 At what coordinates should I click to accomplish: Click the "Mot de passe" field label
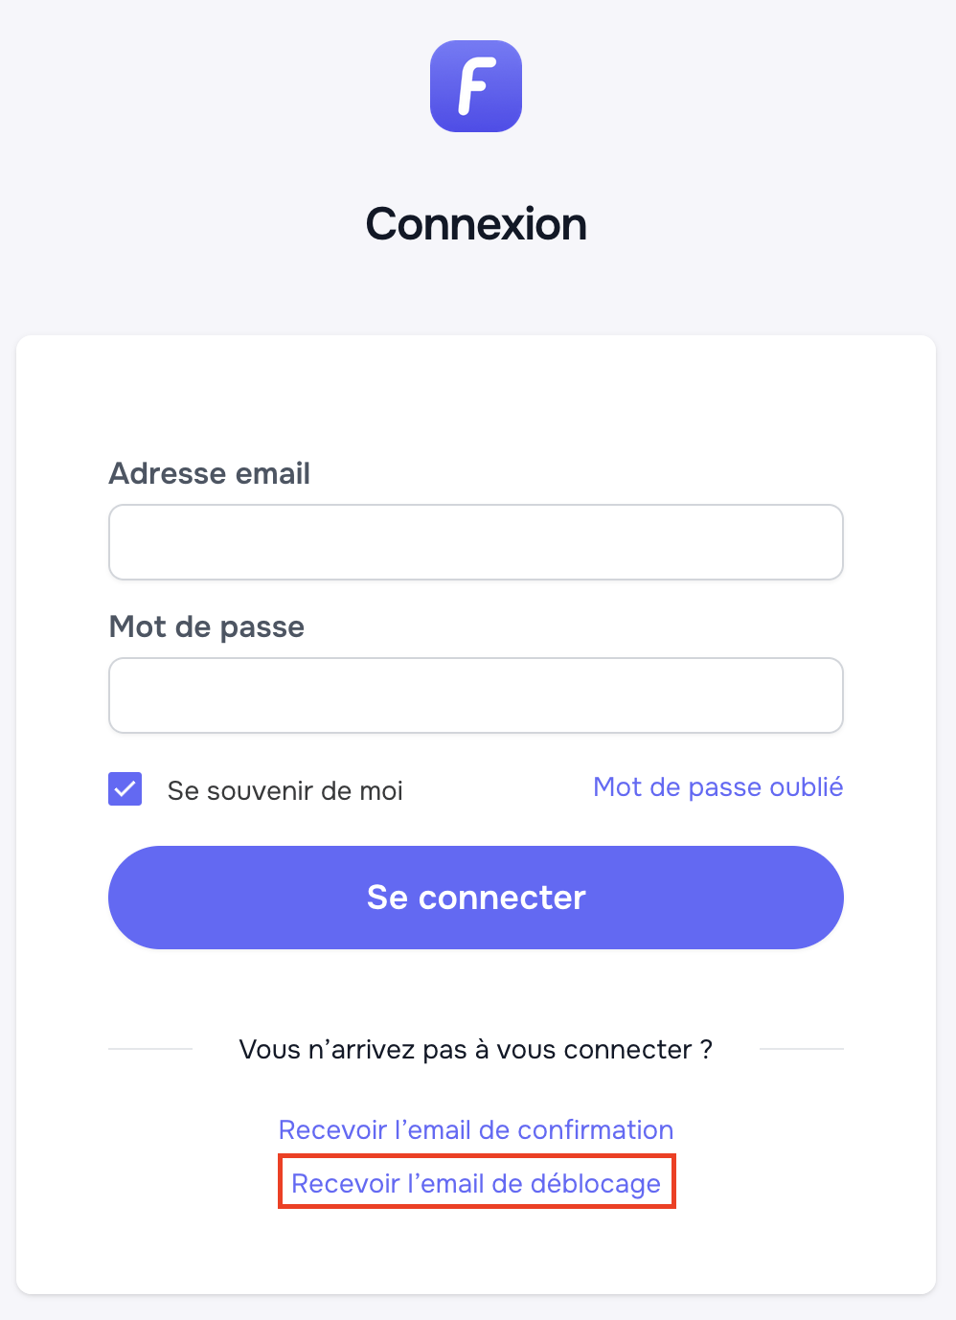[207, 626]
